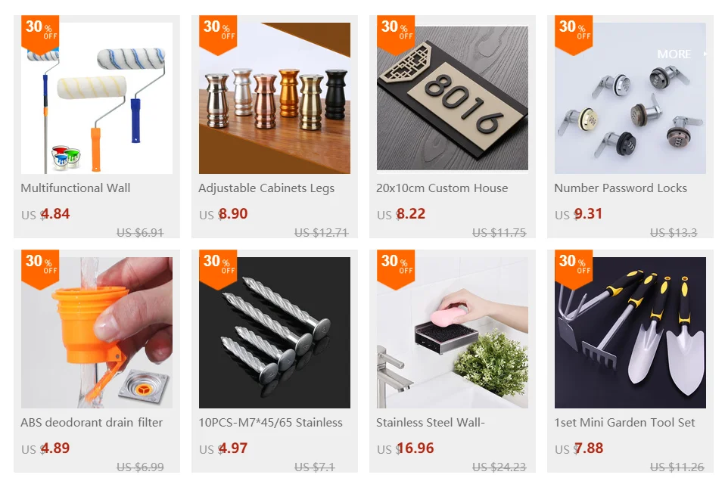
Task: Open the cabinet legs product image
Action: 275,98
